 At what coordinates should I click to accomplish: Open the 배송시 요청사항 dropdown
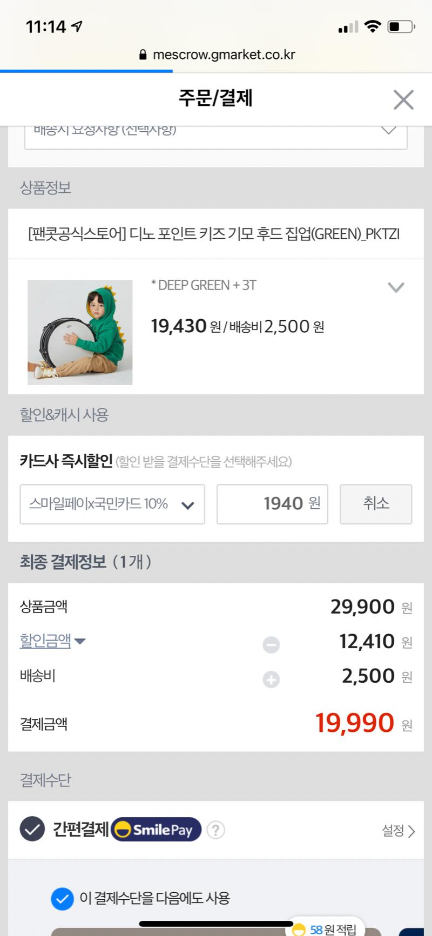(215, 132)
